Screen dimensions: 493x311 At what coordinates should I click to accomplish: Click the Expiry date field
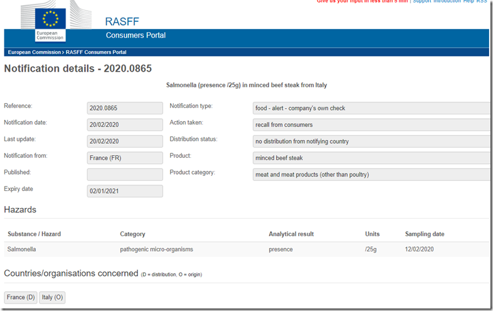click(125, 190)
